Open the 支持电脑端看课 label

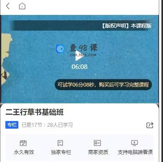tap(135, 152)
